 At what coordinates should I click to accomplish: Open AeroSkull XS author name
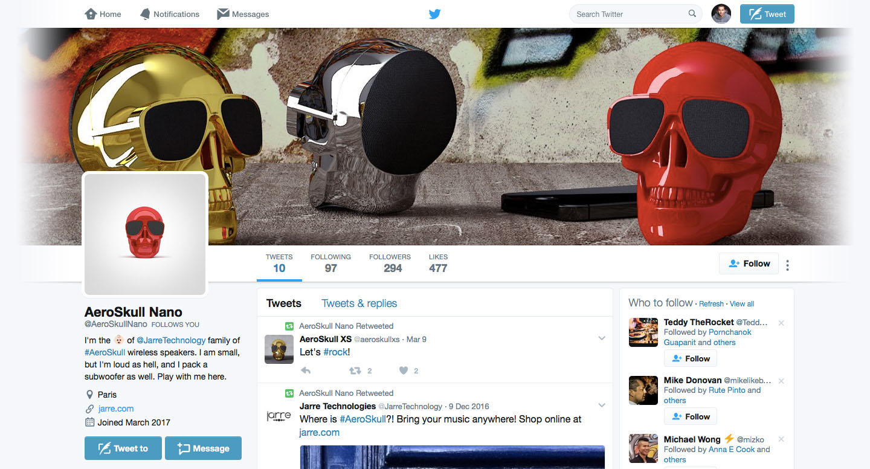coord(326,339)
